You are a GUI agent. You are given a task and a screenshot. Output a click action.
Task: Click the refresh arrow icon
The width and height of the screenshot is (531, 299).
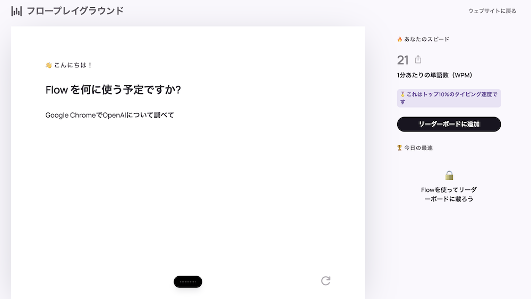coord(326,281)
